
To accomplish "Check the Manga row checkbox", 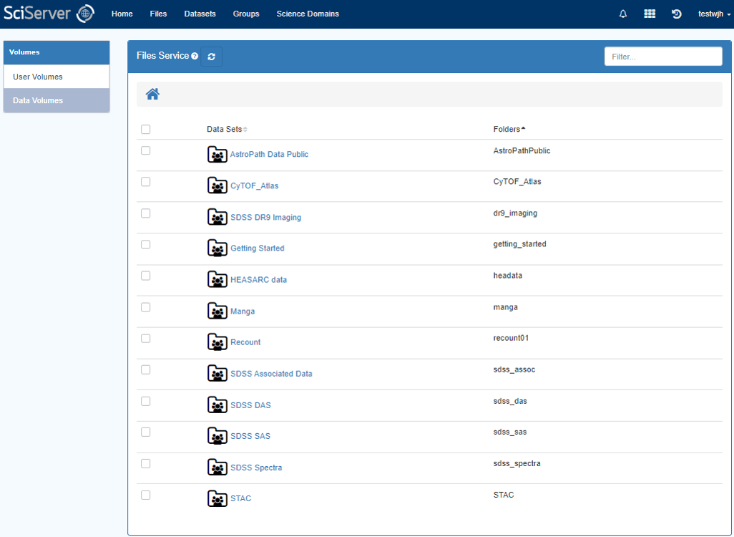I will (145, 307).
